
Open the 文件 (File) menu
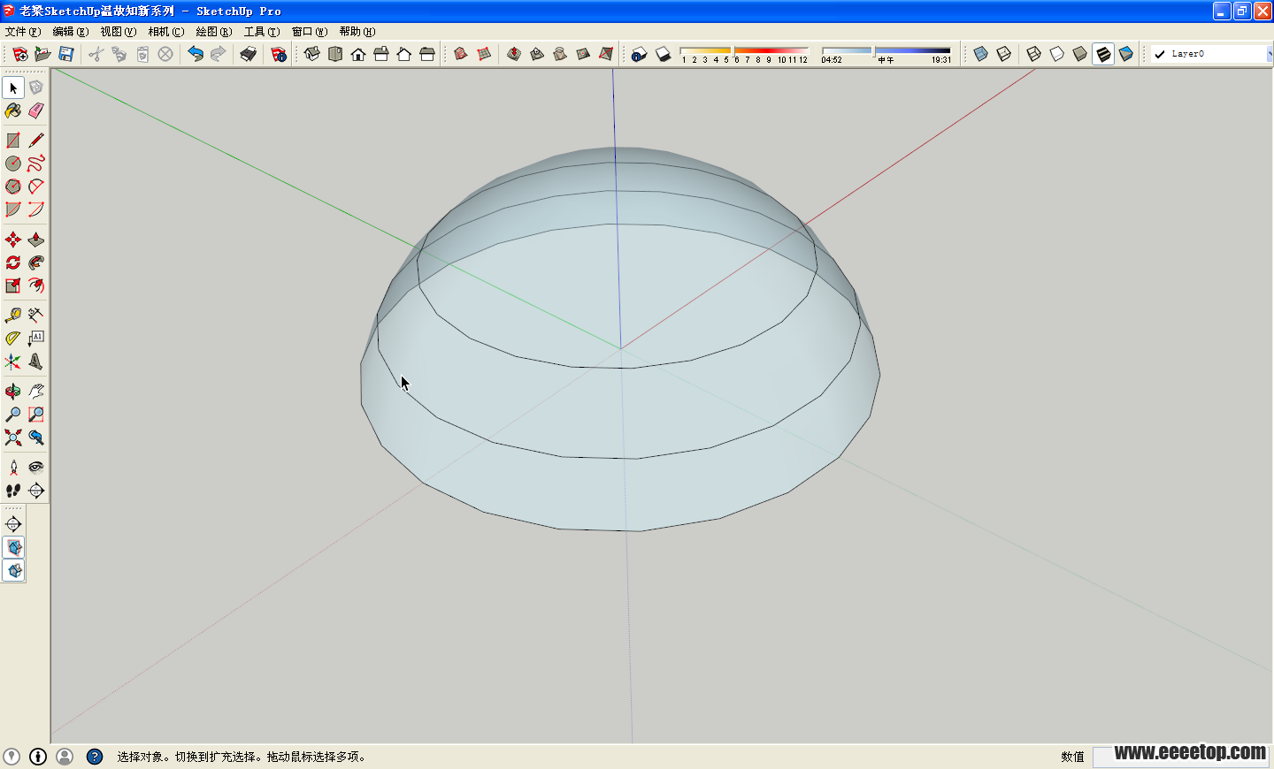pos(23,32)
